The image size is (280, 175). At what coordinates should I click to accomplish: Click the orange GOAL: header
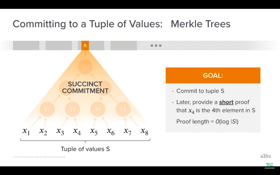point(213,75)
